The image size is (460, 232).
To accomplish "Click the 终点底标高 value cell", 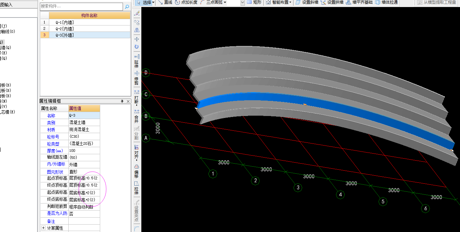I will pyautogui.click(x=84, y=199).
